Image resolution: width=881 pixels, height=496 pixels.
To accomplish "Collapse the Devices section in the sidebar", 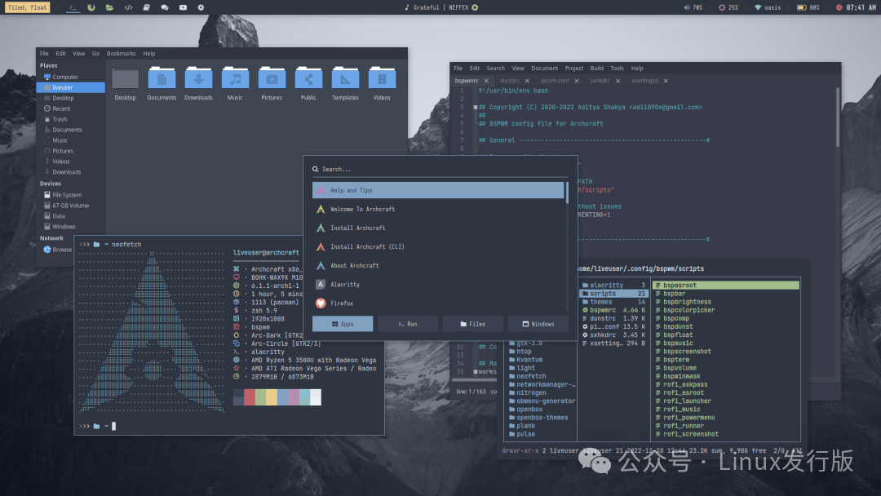I will (51, 183).
